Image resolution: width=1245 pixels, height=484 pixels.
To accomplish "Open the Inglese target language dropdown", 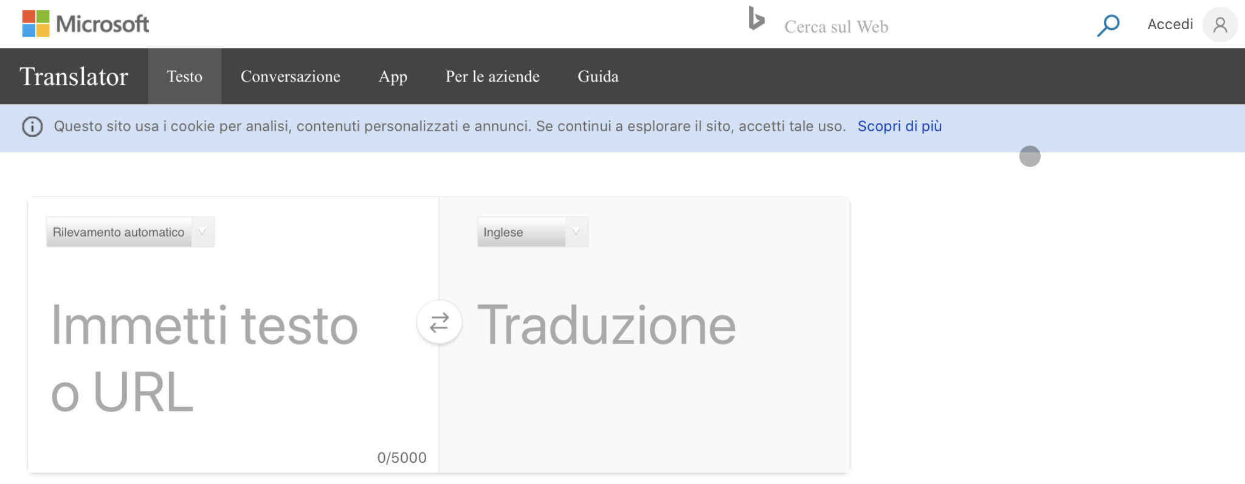I will (533, 232).
